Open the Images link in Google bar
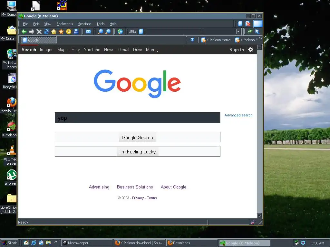 [x=46, y=50]
